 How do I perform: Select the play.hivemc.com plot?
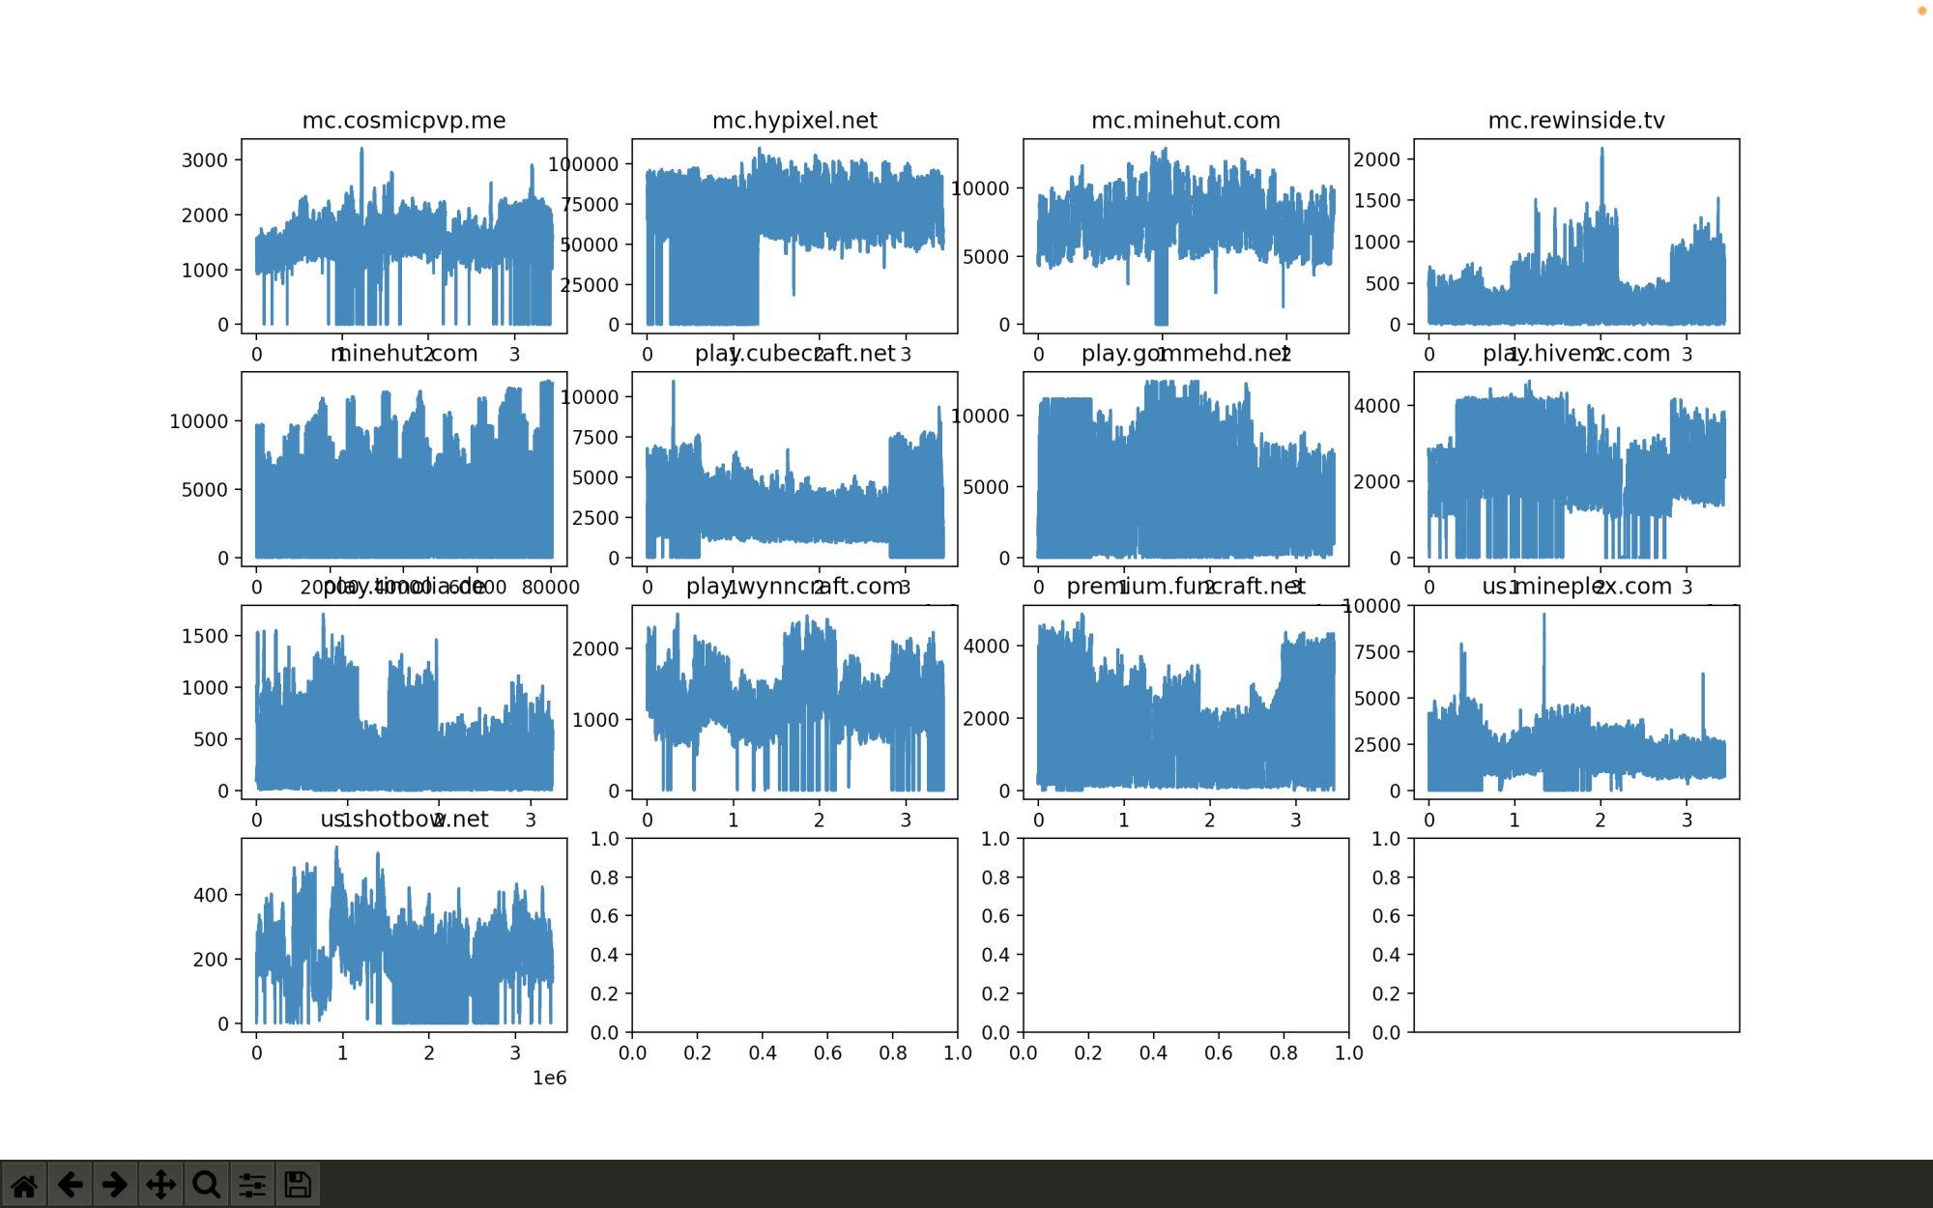[1576, 469]
